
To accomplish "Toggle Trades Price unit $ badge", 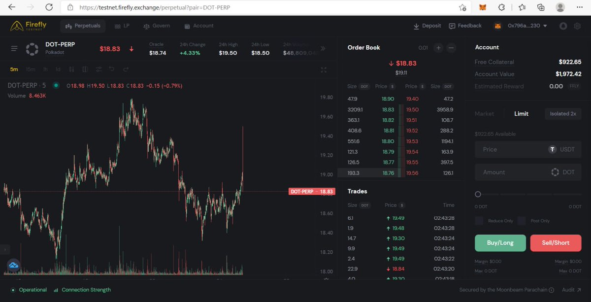I will [x=402, y=205].
